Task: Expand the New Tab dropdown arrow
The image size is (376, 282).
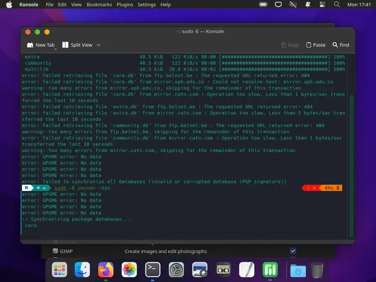Action: (56, 49)
